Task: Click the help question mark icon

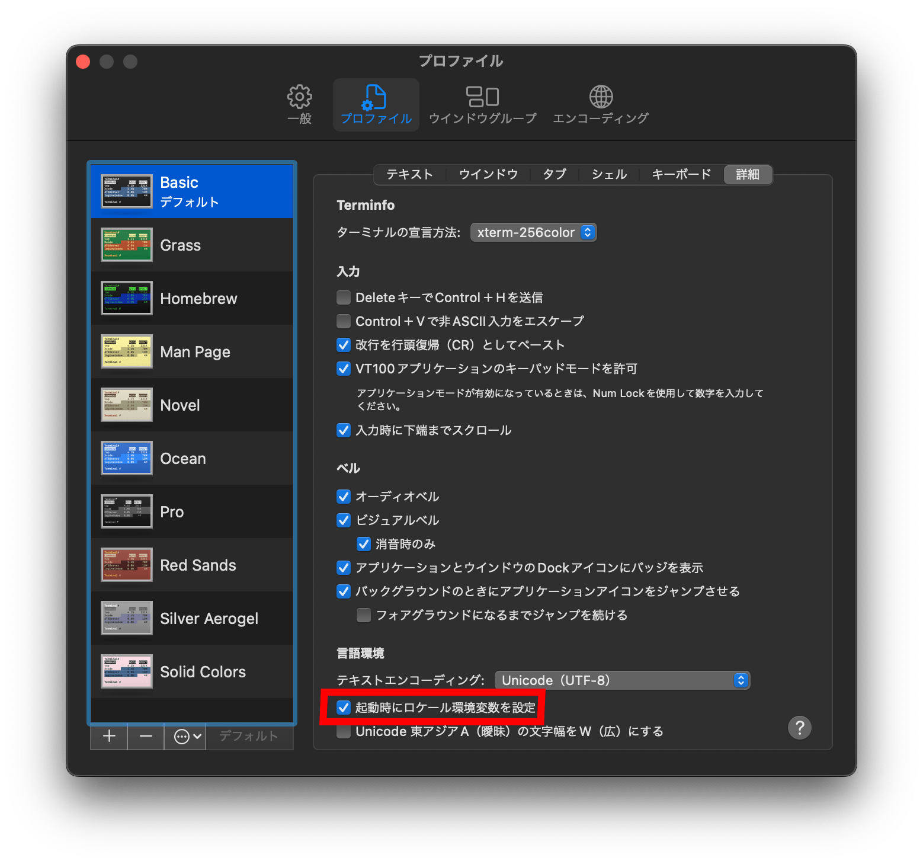Action: (800, 728)
